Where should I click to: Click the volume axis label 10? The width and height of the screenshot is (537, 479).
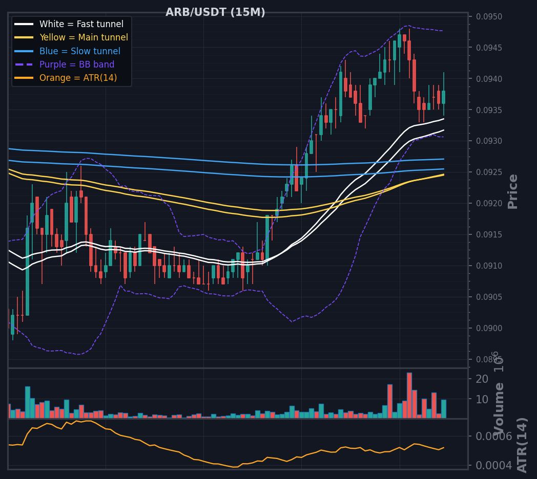[482, 399]
